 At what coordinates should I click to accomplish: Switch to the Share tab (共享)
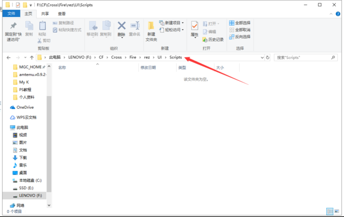tap(45, 14)
